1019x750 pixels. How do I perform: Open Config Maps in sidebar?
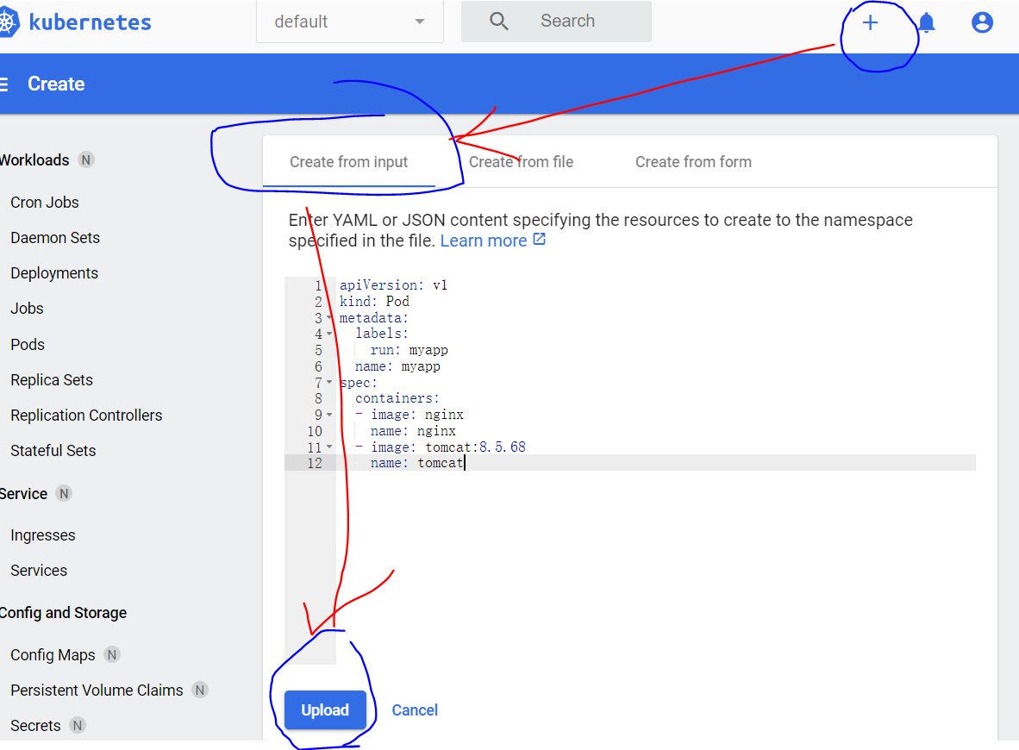point(53,655)
